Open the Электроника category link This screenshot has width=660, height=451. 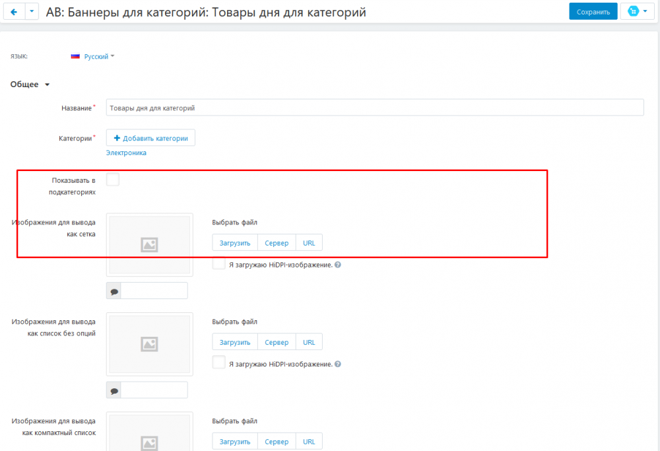pos(126,153)
